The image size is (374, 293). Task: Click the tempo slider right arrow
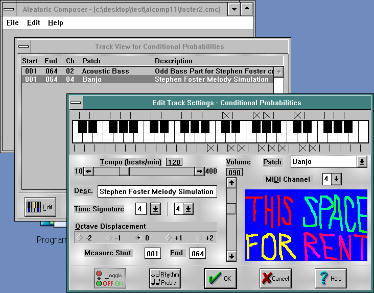pos(199,171)
